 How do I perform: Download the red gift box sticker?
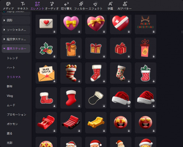pos(129,57)
